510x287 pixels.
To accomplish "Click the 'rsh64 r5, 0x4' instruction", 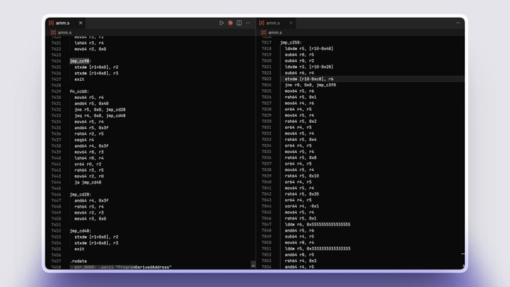I will 301,140.
